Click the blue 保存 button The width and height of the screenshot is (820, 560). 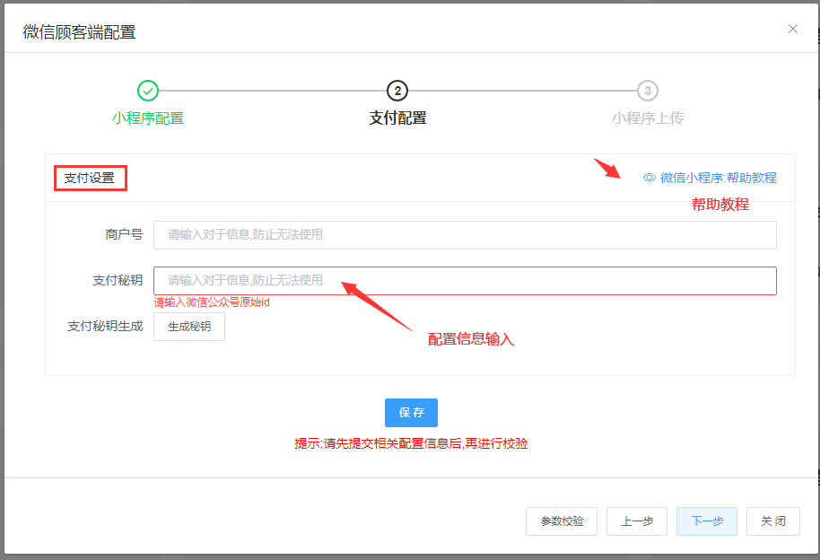pos(411,413)
